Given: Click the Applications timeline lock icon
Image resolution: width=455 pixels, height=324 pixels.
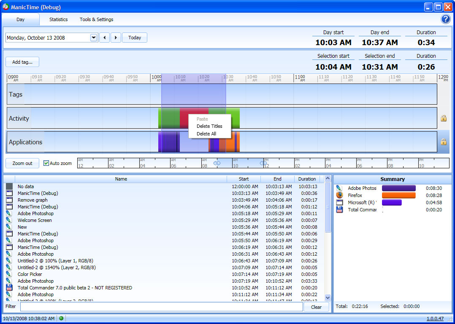Looking at the screenshot, I should click(x=443, y=142).
